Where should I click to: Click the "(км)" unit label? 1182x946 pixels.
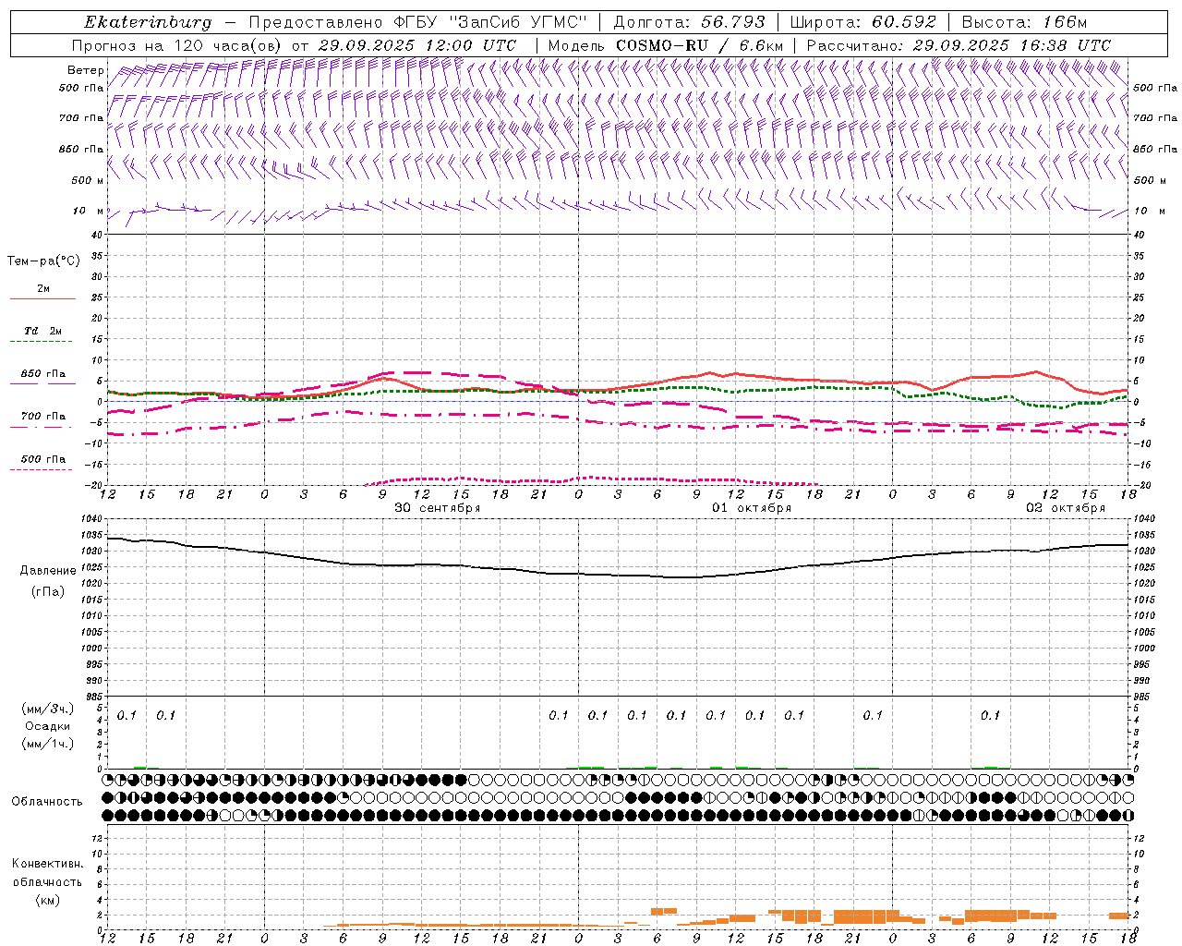click(48, 900)
